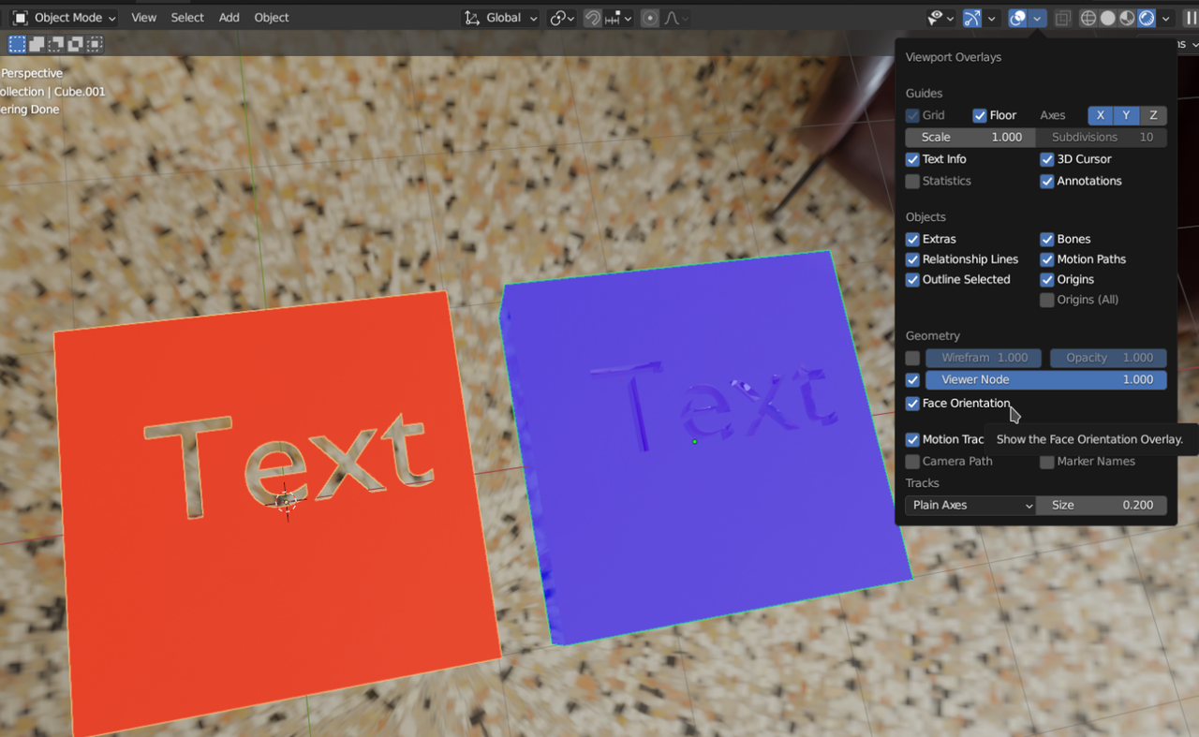Click the Select menu in the header

pyautogui.click(x=186, y=17)
